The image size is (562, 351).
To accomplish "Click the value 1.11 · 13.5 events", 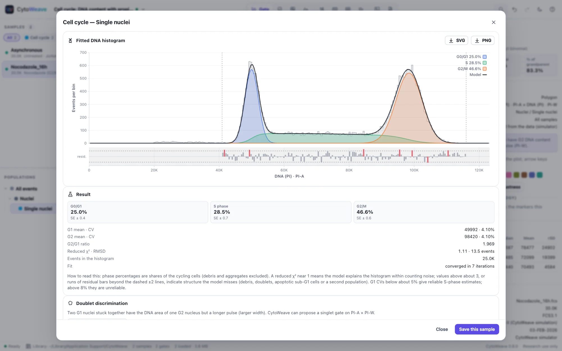I will pyautogui.click(x=476, y=251).
